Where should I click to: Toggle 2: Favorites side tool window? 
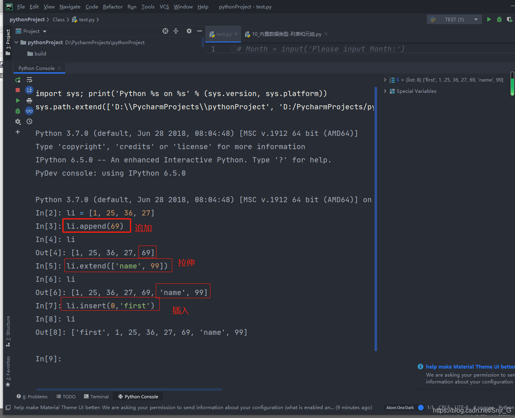(x=8, y=371)
